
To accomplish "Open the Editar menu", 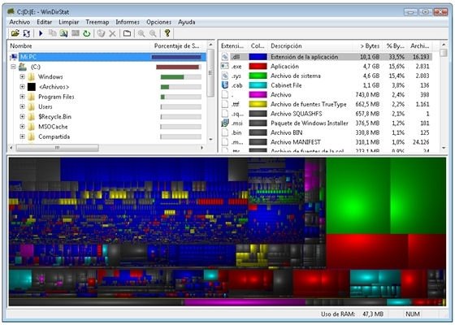I will tap(45, 22).
